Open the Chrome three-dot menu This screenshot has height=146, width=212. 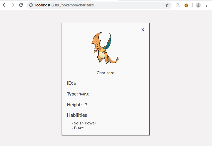[x=207, y=5]
